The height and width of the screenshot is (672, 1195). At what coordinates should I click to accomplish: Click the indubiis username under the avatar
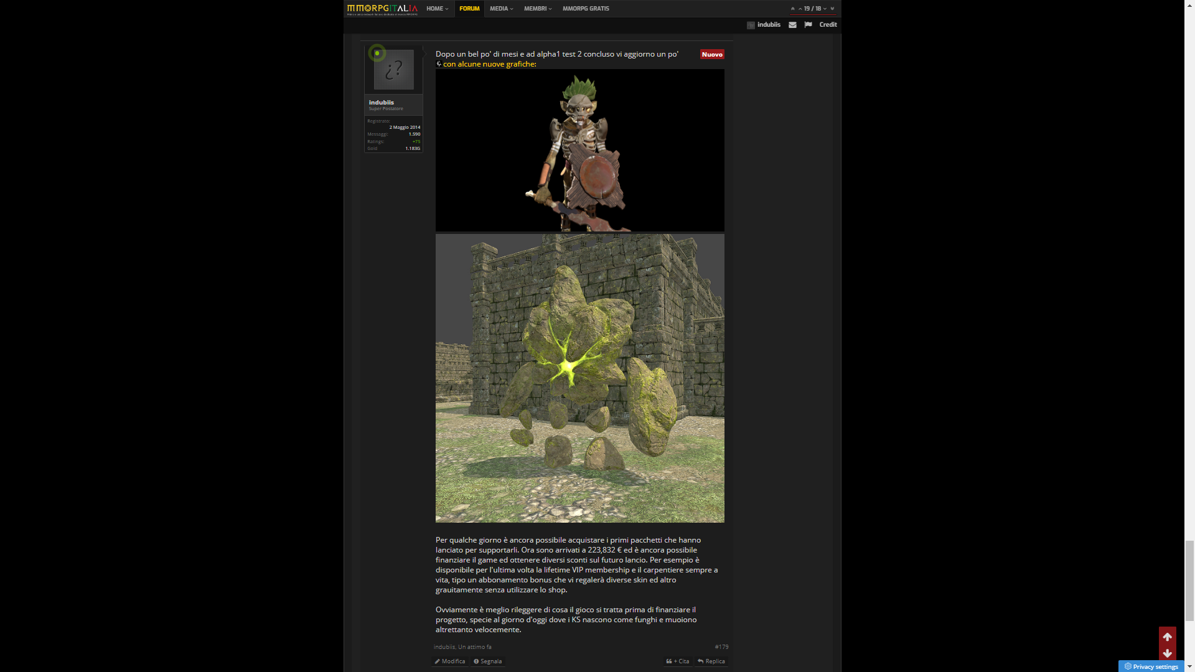pyautogui.click(x=382, y=103)
